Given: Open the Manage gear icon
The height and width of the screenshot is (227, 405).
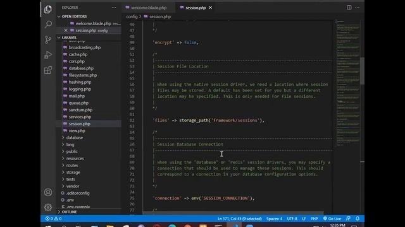Looking at the screenshot, I should click(48, 207).
